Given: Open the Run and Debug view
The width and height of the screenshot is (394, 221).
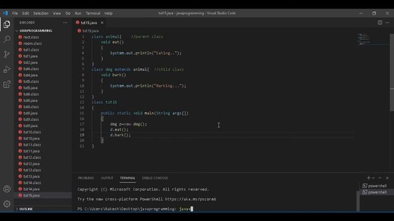Looking at the screenshot, I should tap(7, 69).
